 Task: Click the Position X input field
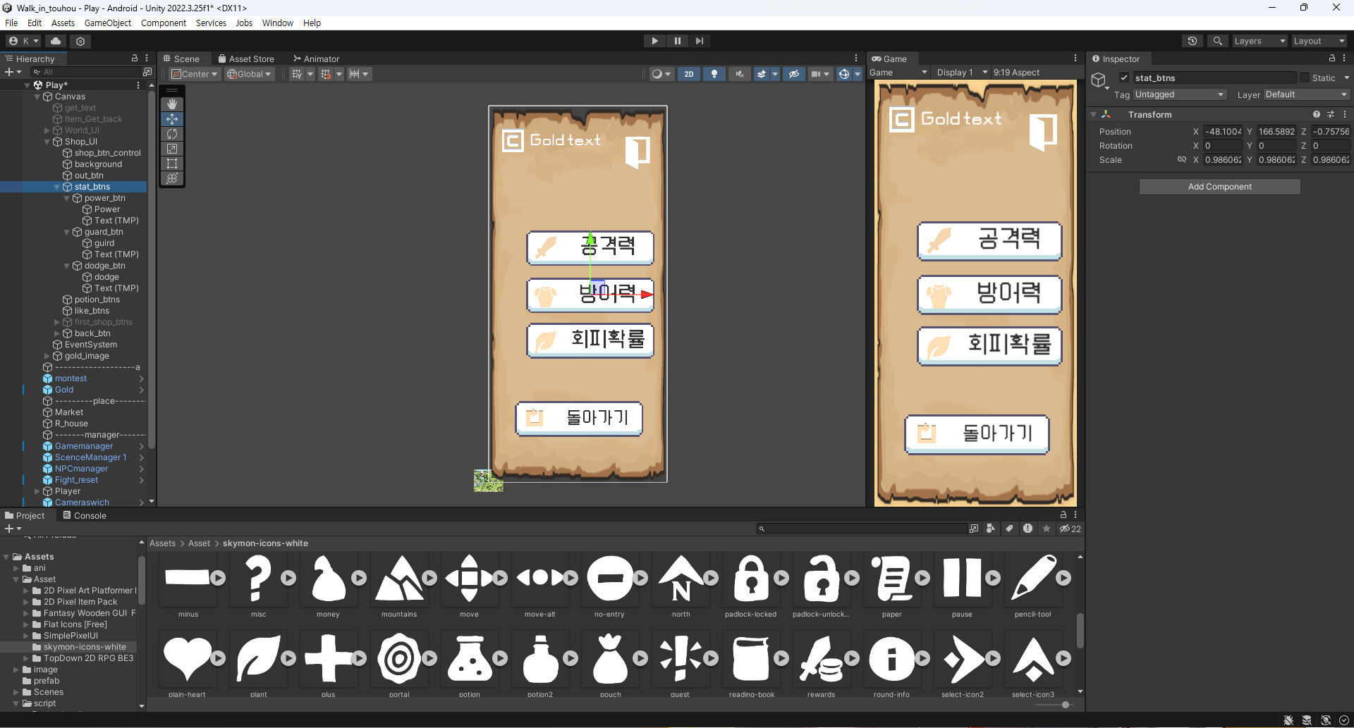(1223, 132)
